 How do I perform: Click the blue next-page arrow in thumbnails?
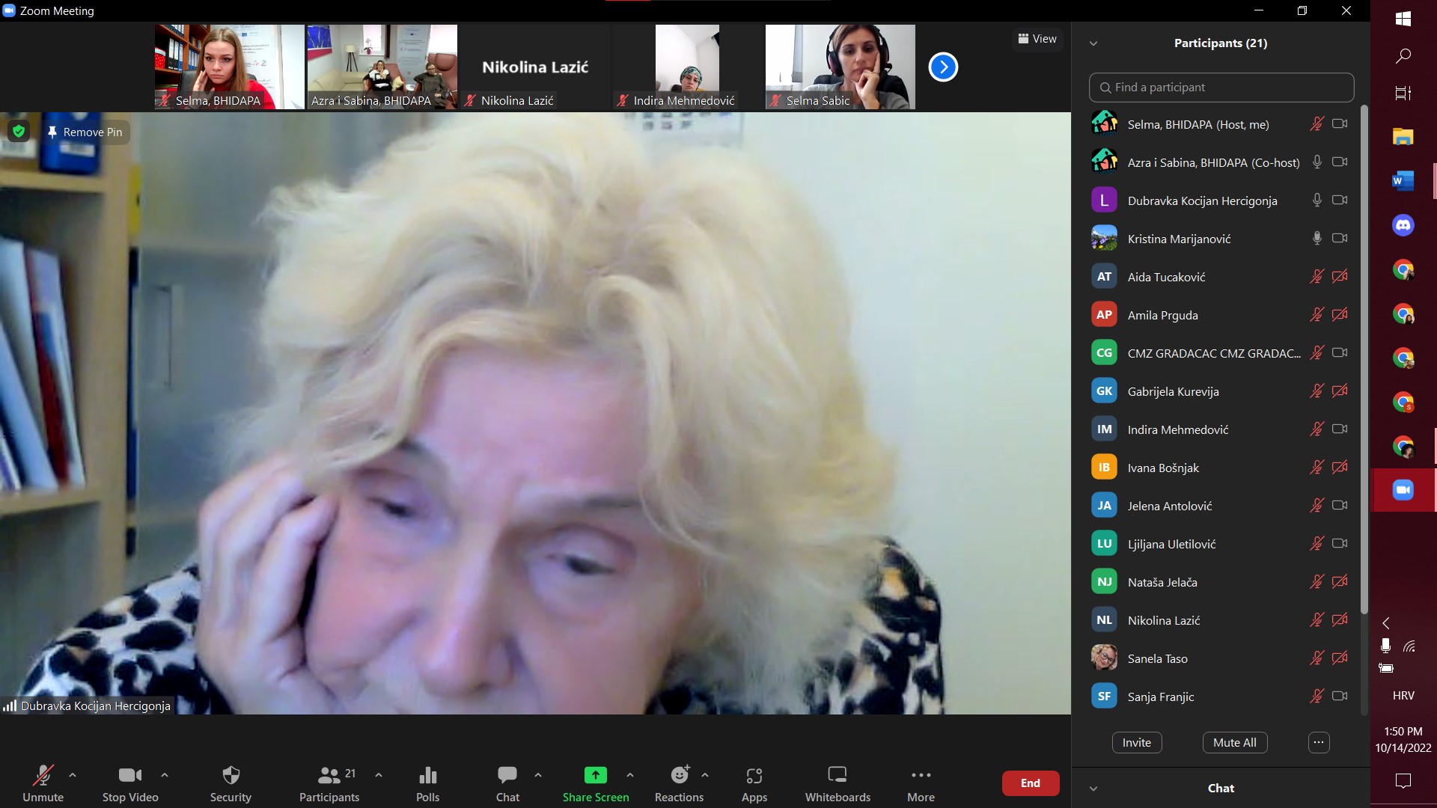[943, 67]
